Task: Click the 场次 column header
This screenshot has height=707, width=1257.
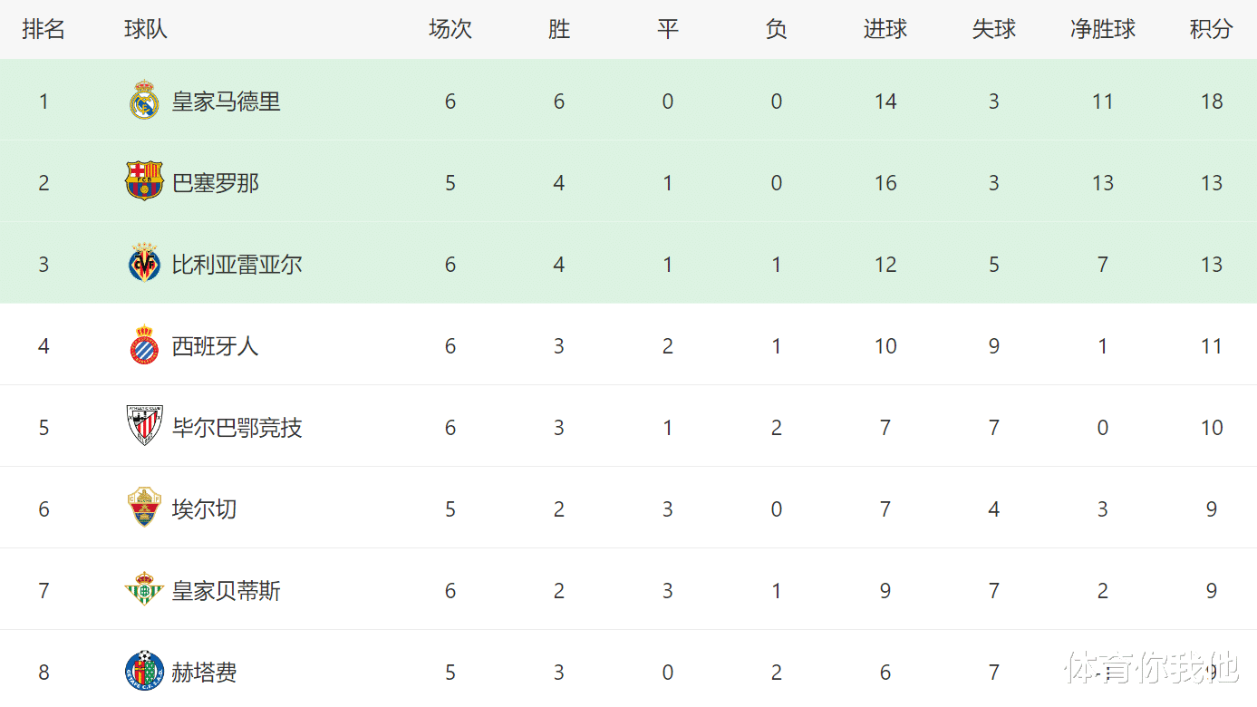Action: click(x=450, y=29)
